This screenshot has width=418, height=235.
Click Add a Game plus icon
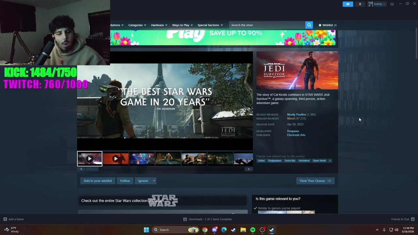[5, 219]
